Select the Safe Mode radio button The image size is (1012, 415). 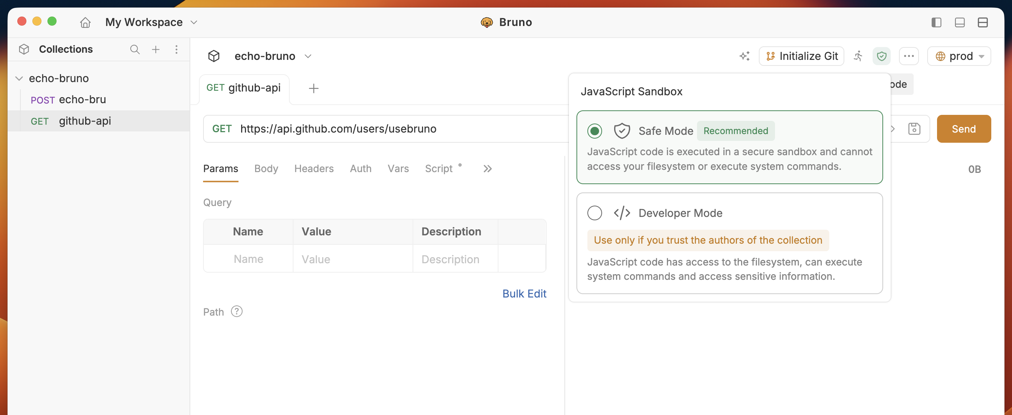[x=595, y=131]
